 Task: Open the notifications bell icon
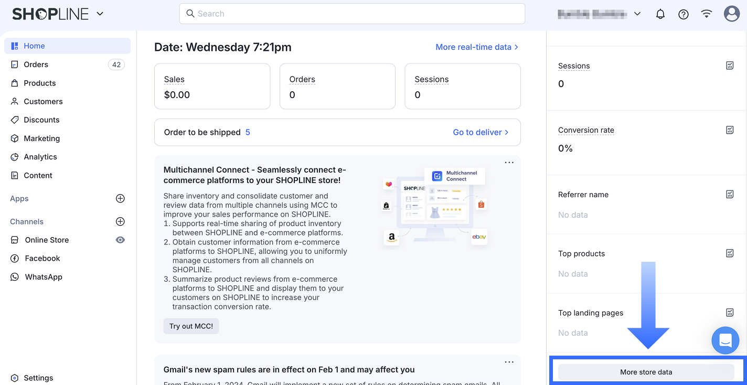[x=660, y=14]
